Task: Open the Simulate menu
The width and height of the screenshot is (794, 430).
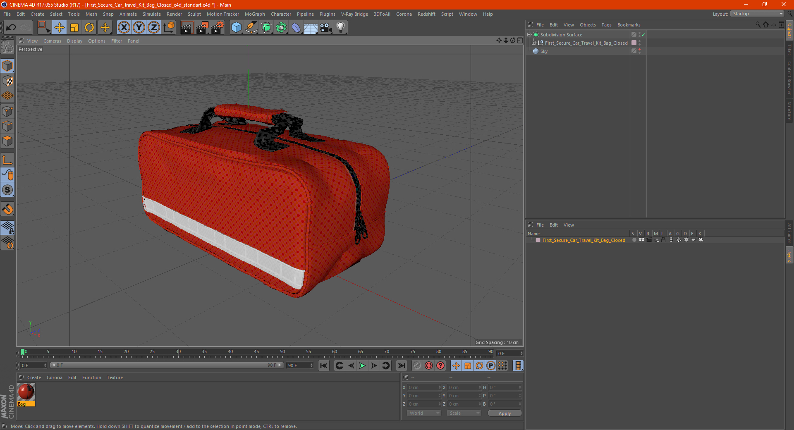Action: pyautogui.click(x=152, y=14)
